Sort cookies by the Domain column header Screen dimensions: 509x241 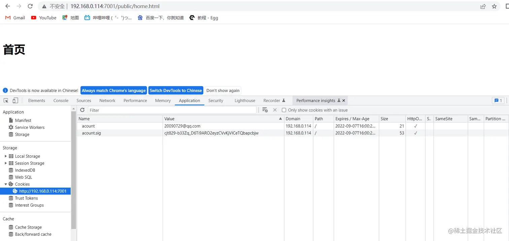pyautogui.click(x=299, y=119)
